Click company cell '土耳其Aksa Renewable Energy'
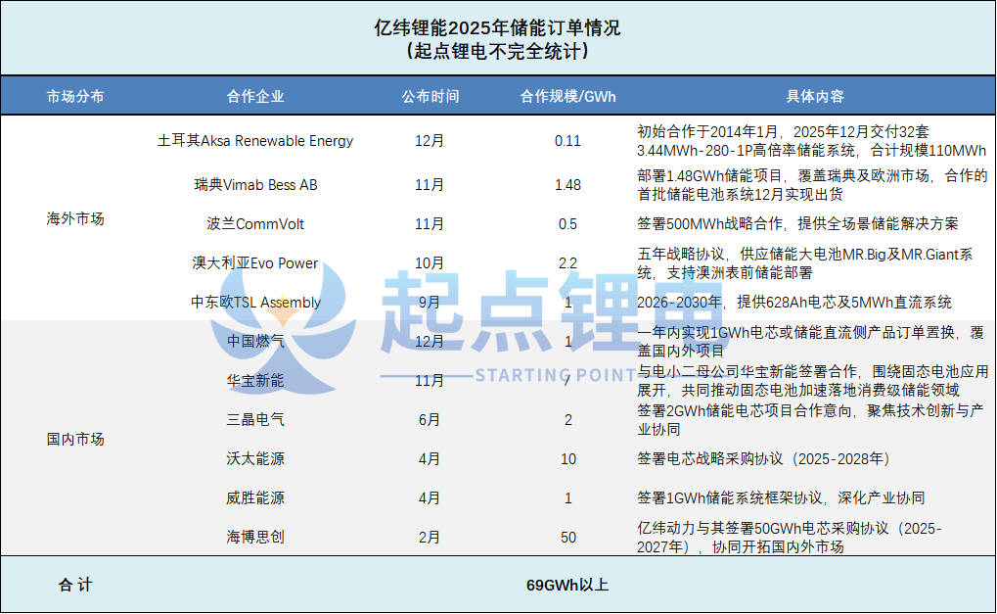This screenshot has height=614, width=997. pyautogui.click(x=255, y=141)
